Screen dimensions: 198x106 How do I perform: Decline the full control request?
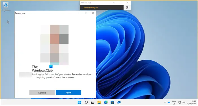[42, 93]
